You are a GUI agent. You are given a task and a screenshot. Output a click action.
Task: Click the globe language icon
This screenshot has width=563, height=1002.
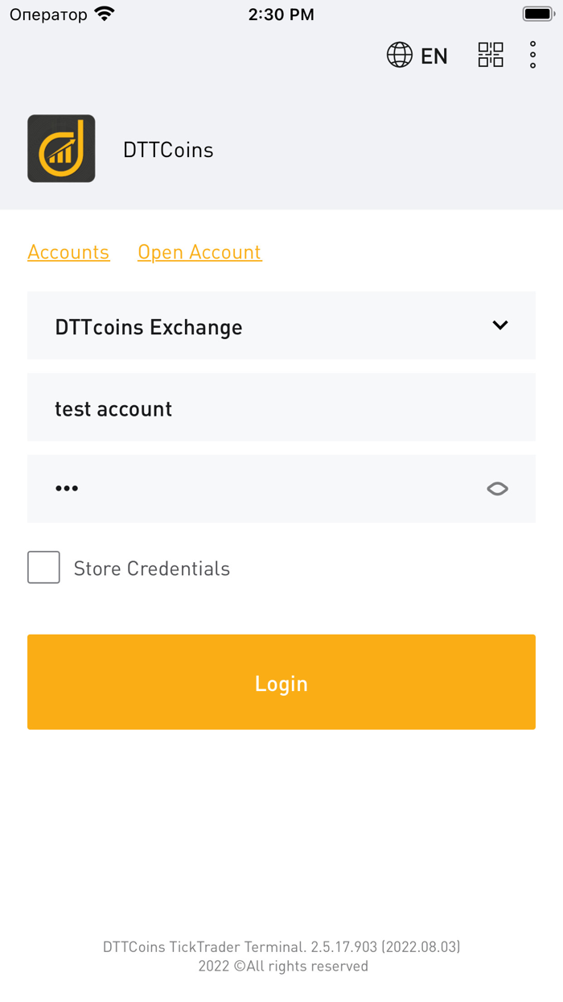[x=399, y=55]
